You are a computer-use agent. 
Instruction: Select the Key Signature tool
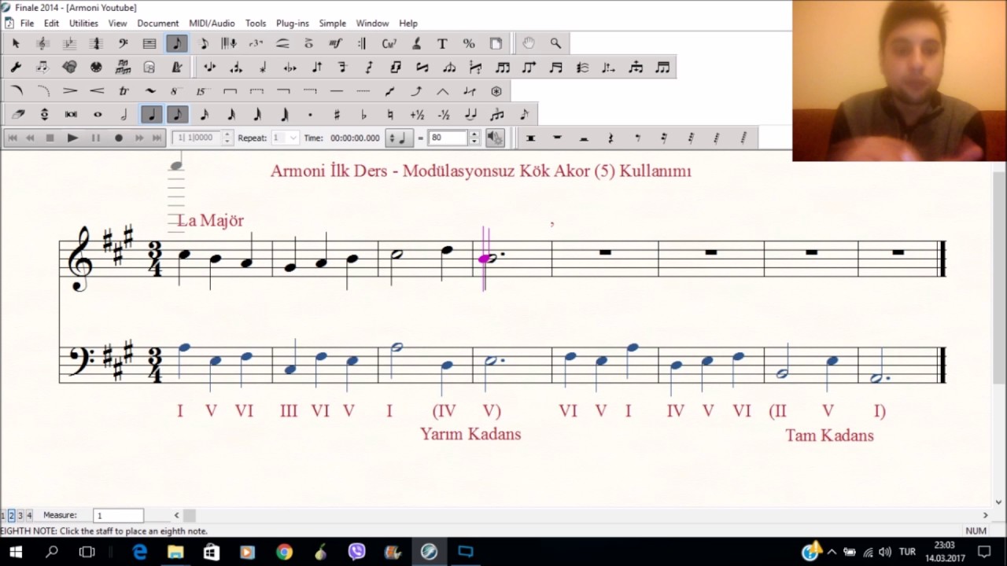pyautogui.click(x=69, y=43)
